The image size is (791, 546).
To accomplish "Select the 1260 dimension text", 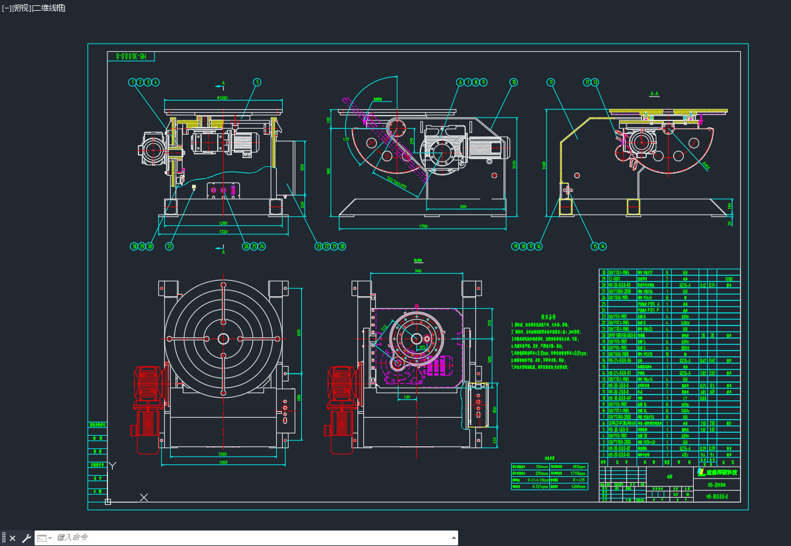I will coord(223,462).
